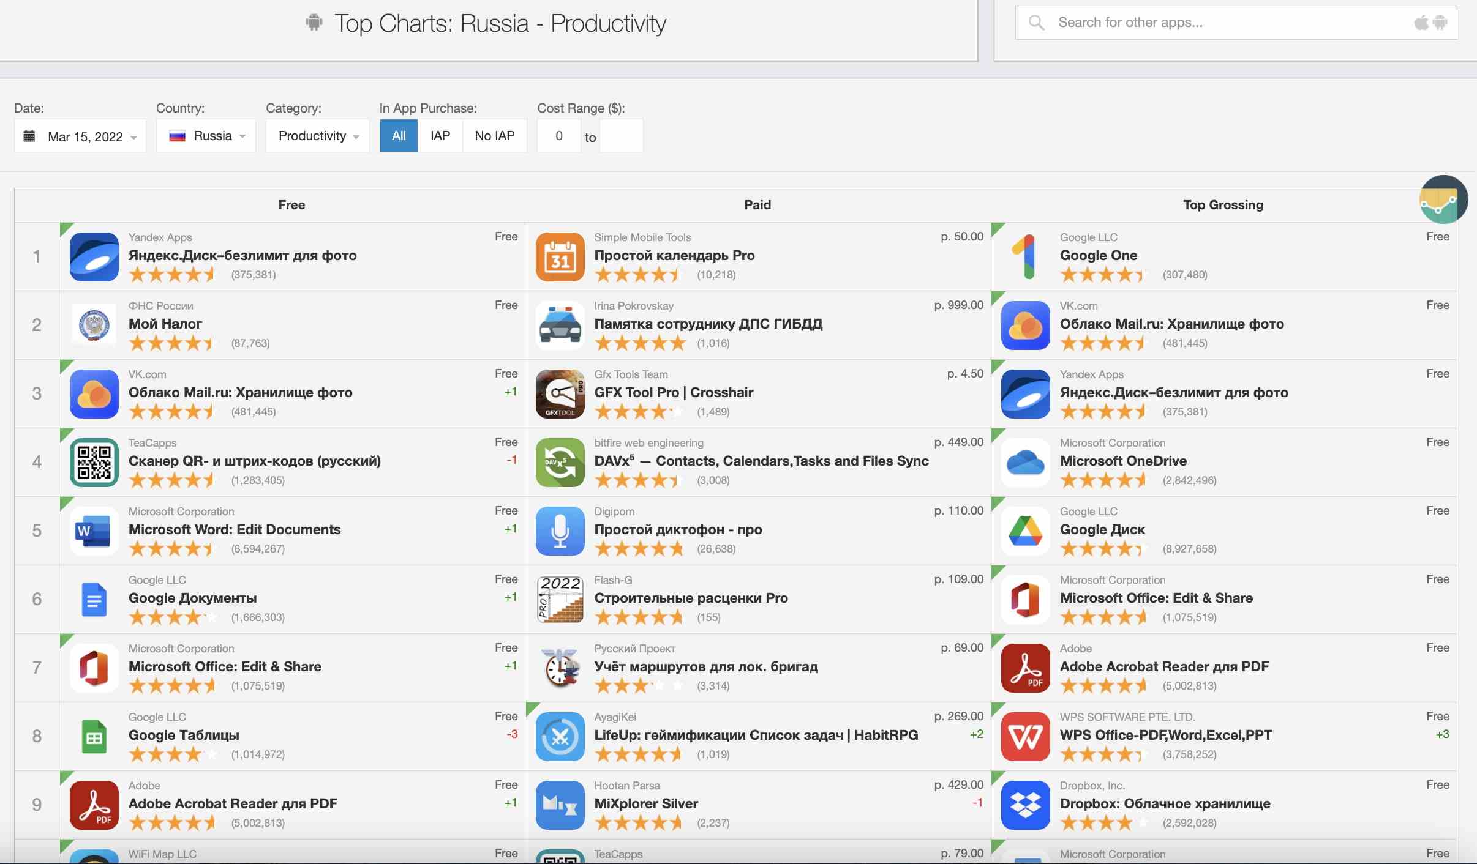Click the DAVx5 sync app icon
1477x864 pixels.
[x=560, y=462]
